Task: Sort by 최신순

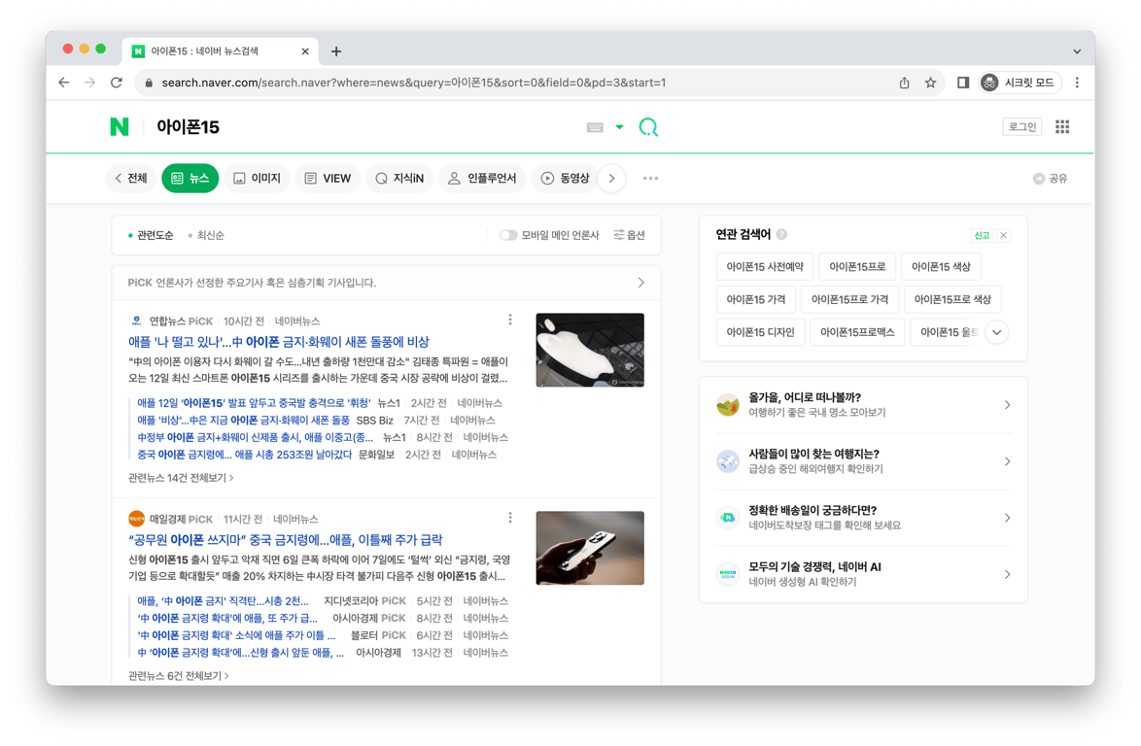Action: tap(206, 235)
